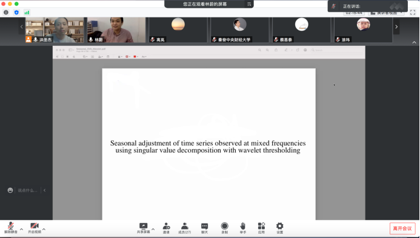
Task: Click the blue security shield icon
Action: (x=16, y=12)
